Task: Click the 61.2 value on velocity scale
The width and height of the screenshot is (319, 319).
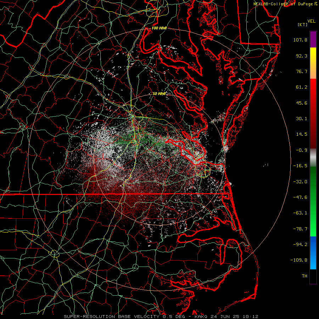Action: click(302, 87)
